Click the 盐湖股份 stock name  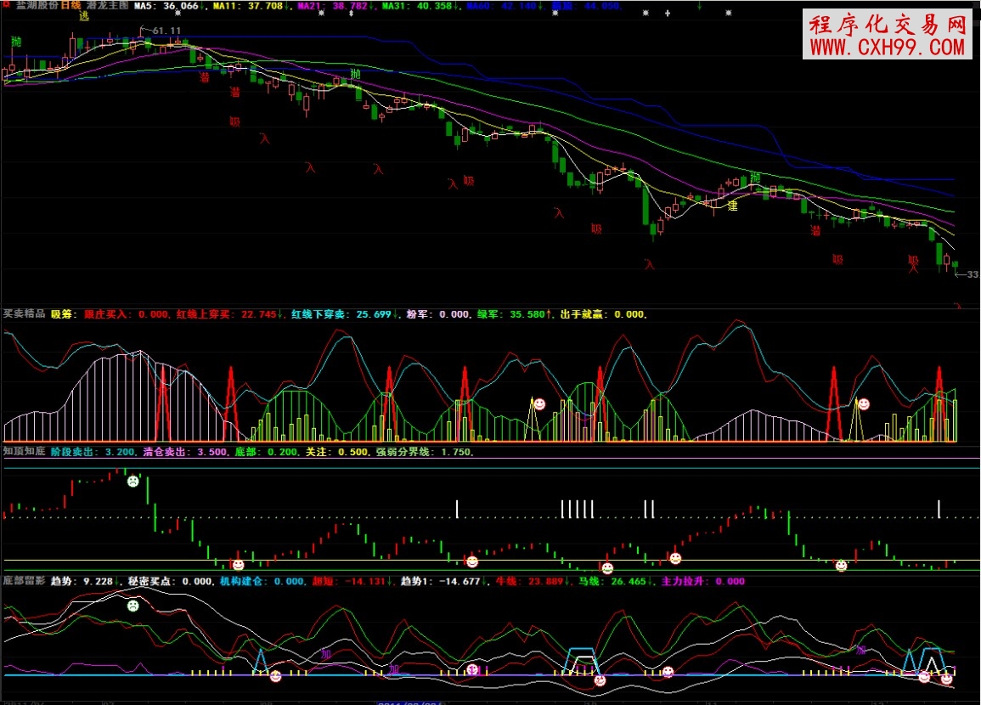click(x=37, y=5)
